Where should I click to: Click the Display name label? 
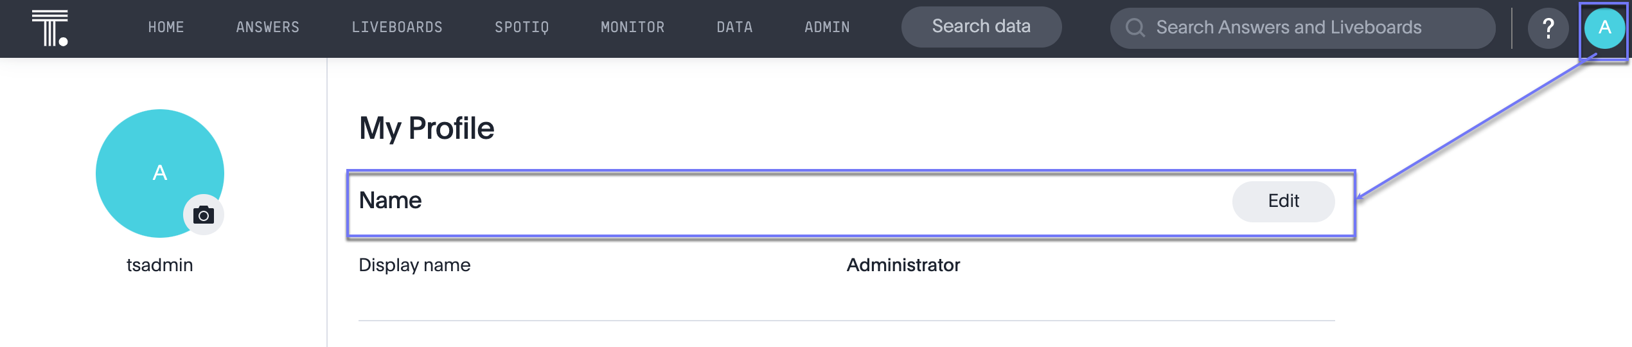[414, 265]
